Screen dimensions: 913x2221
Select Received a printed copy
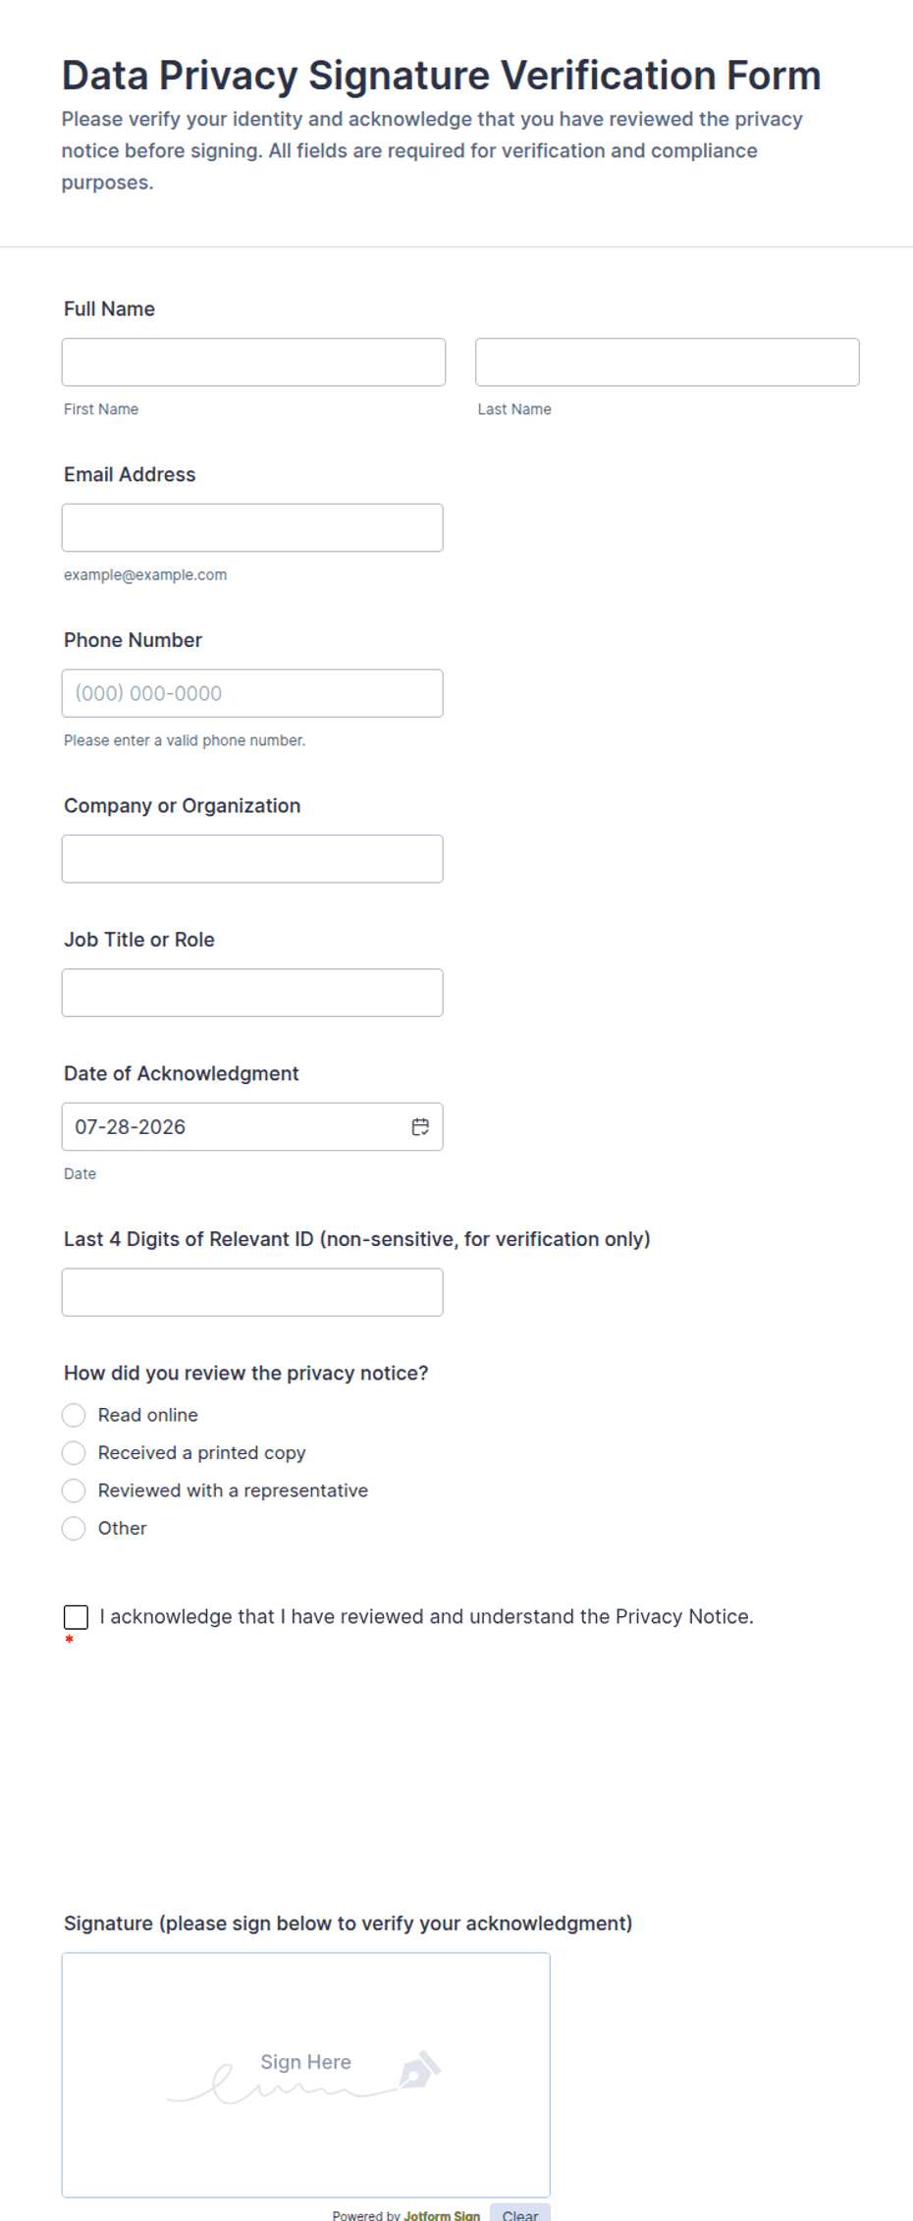(x=74, y=1452)
